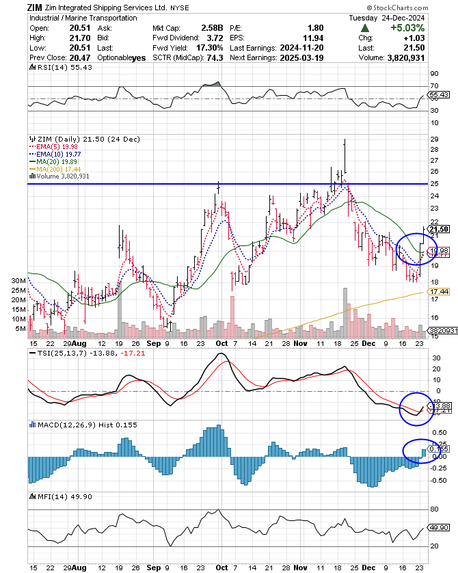Click the Next Earnings date 2025-03-19
The height and width of the screenshot is (573, 458).
click(301, 57)
